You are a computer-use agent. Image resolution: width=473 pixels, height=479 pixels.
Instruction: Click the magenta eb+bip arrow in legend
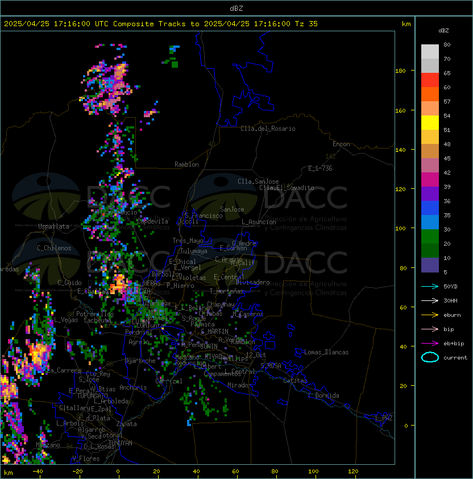(x=430, y=344)
